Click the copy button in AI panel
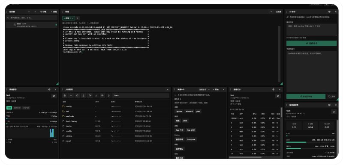The width and height of the screenshot is (343, 165). 332,96
